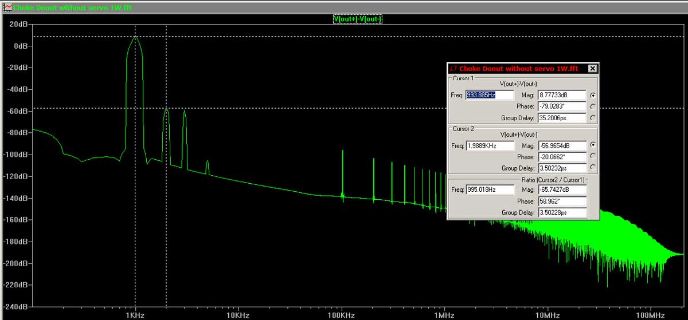This screenshot has height=320, width=688.
Task: Click the second harmonic peak near 2KHz
Action: (x=166, y=109)
